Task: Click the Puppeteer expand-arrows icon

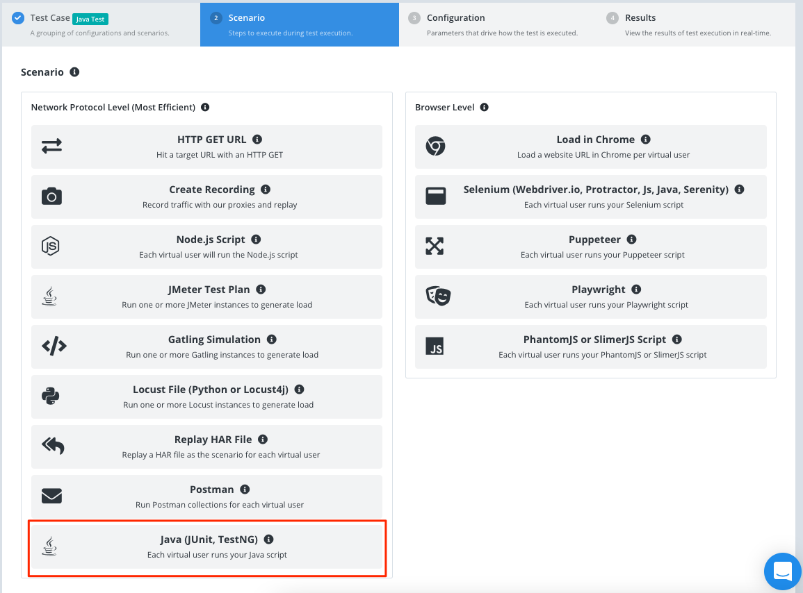Action: (435, 246)
